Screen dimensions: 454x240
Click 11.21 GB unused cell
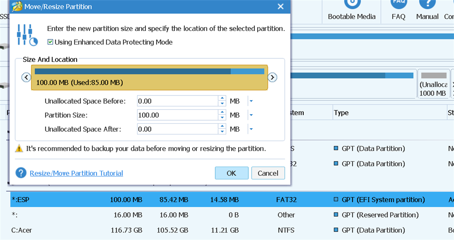point(225,230)
